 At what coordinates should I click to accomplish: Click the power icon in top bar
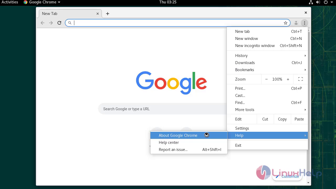tap(326, 2)
